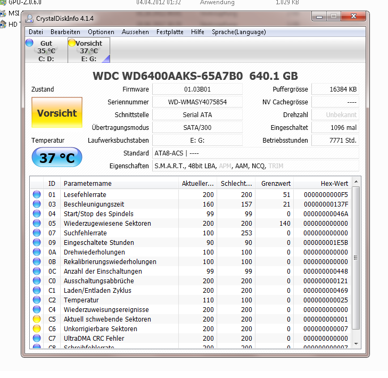This screenshot has height=378, width=388.
Task: Click the blue status orb of disk C: D:
Action: [x=29, y=43]
